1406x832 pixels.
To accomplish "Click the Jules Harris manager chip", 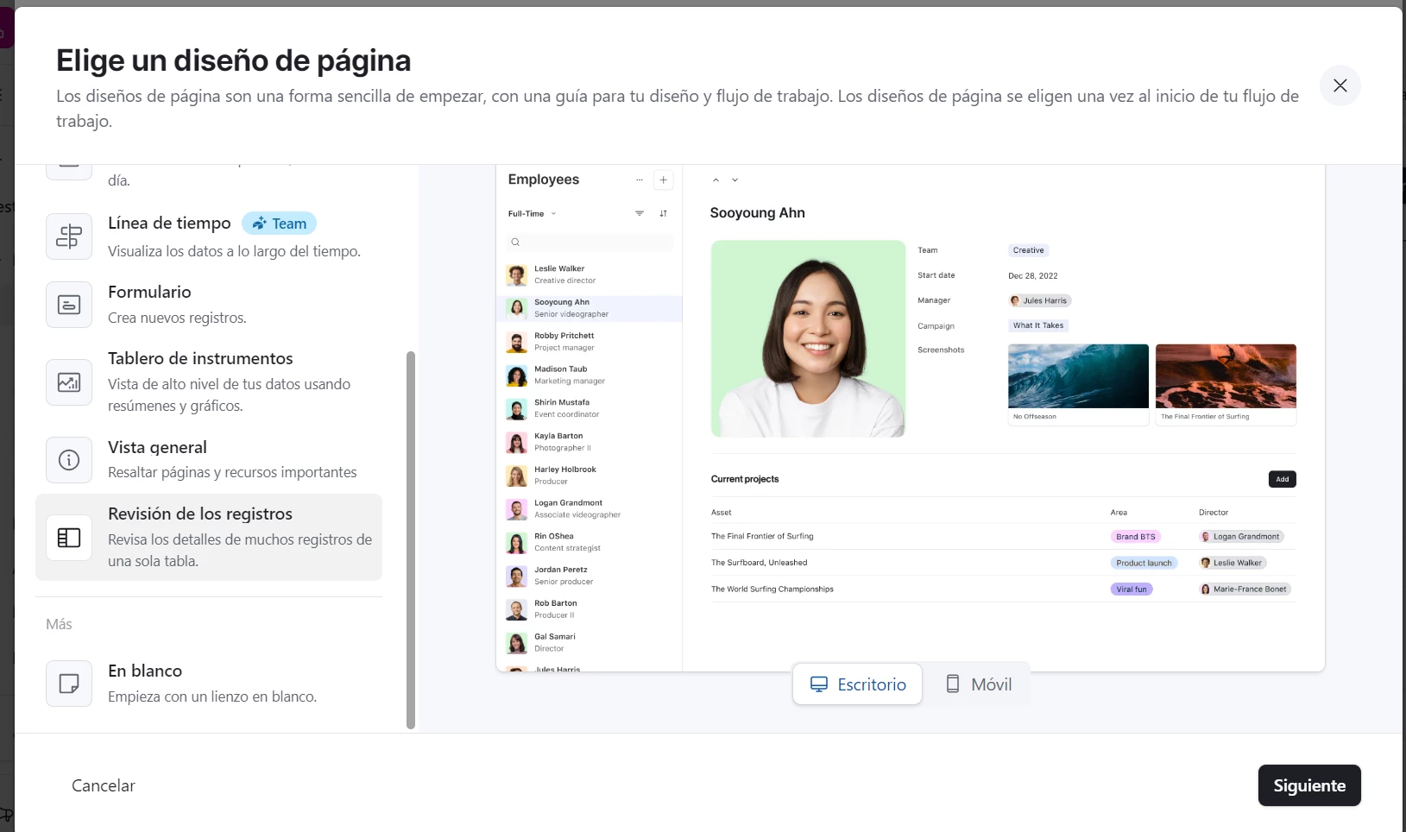I will (1040, 300).
